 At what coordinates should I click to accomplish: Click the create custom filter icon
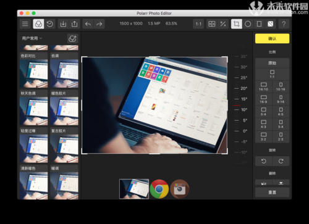pyautogui.click(x=72, y=38)
